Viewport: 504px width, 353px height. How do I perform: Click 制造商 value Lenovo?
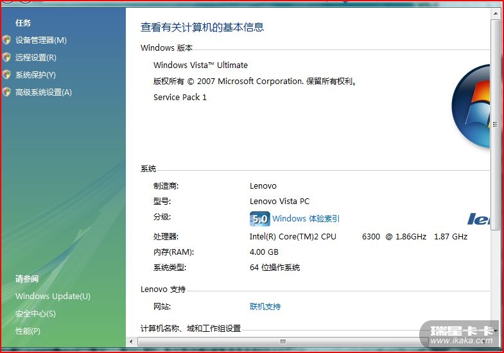point(263,186)
